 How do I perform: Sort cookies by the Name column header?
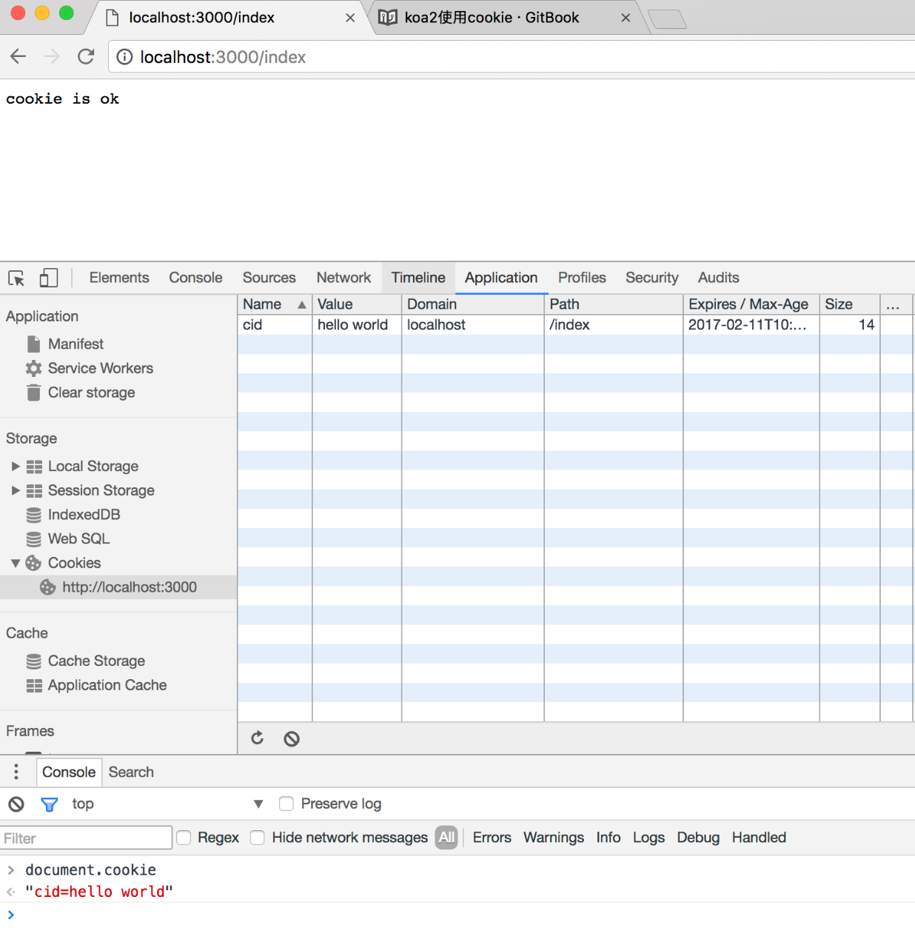(x=263, y=304)
